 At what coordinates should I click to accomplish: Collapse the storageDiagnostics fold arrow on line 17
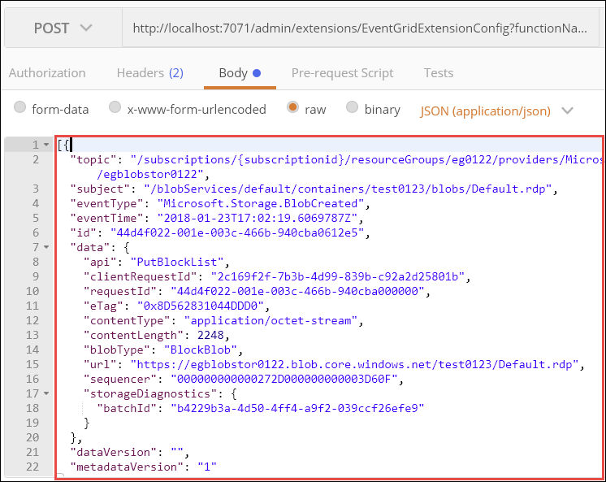pos(46,393)
